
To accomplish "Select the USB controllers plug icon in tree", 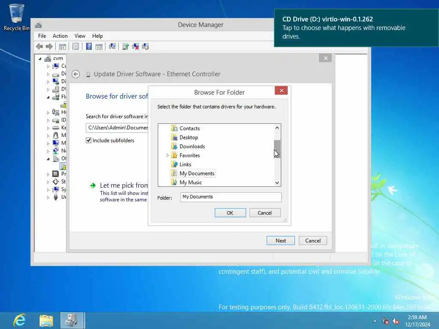I will [x=56, y=197].
